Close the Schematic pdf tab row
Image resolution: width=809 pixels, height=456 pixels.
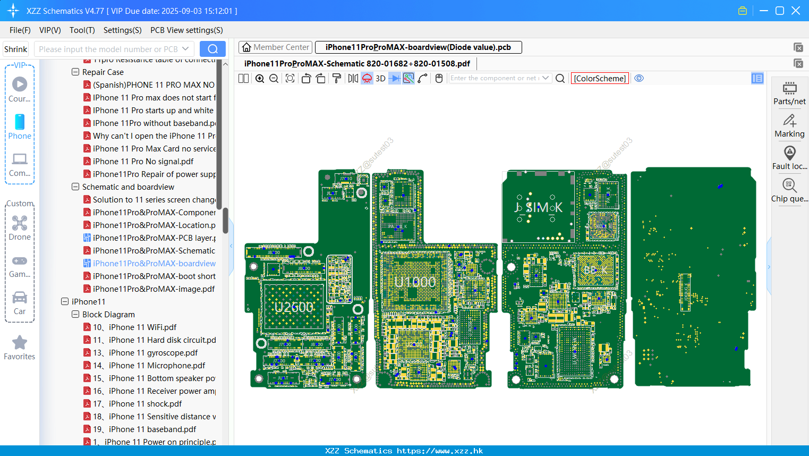point(798,63)
